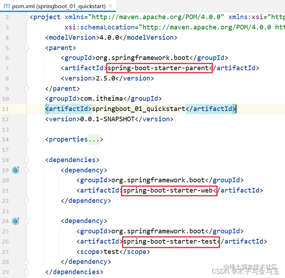
Task: Collapse fold marker at closing parent line 9
Action: 27,89
